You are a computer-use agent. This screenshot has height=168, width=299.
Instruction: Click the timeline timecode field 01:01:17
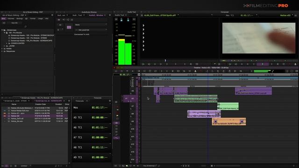(125, 75)
